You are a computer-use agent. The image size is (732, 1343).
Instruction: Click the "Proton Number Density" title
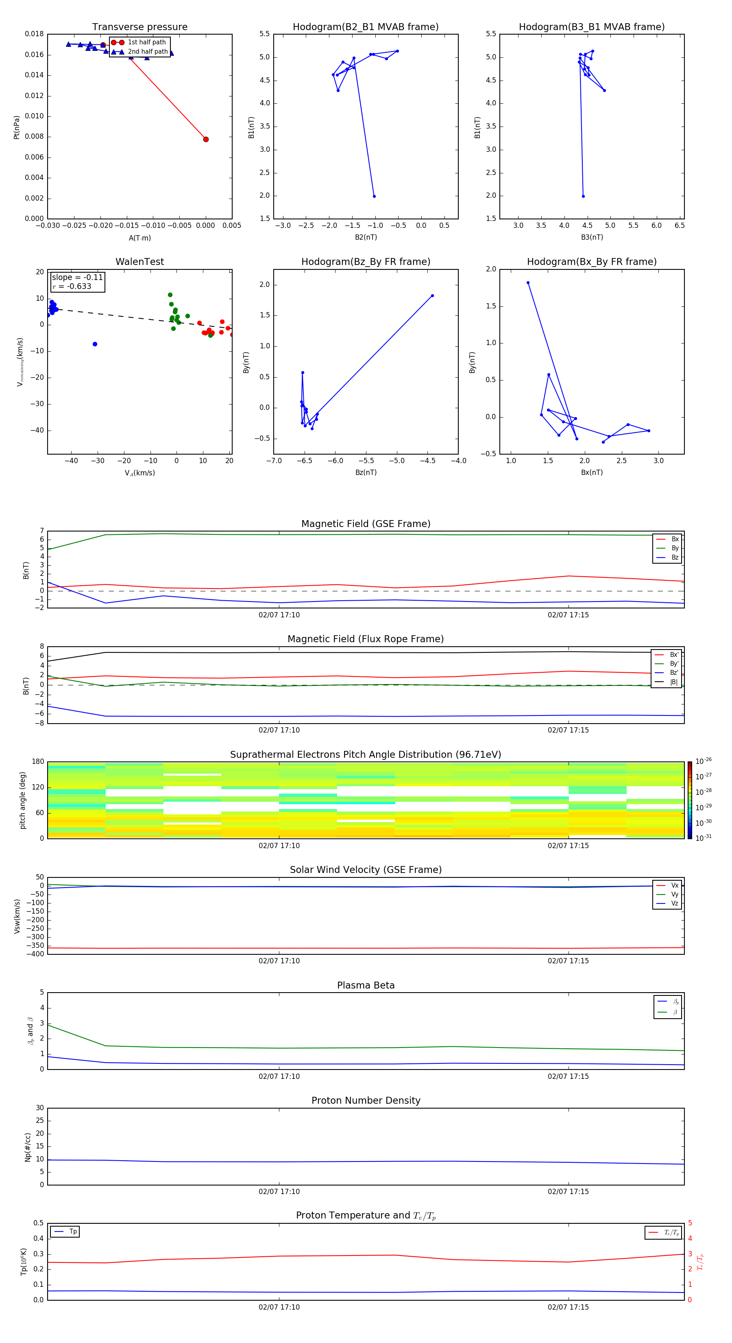pos(366,1100)
